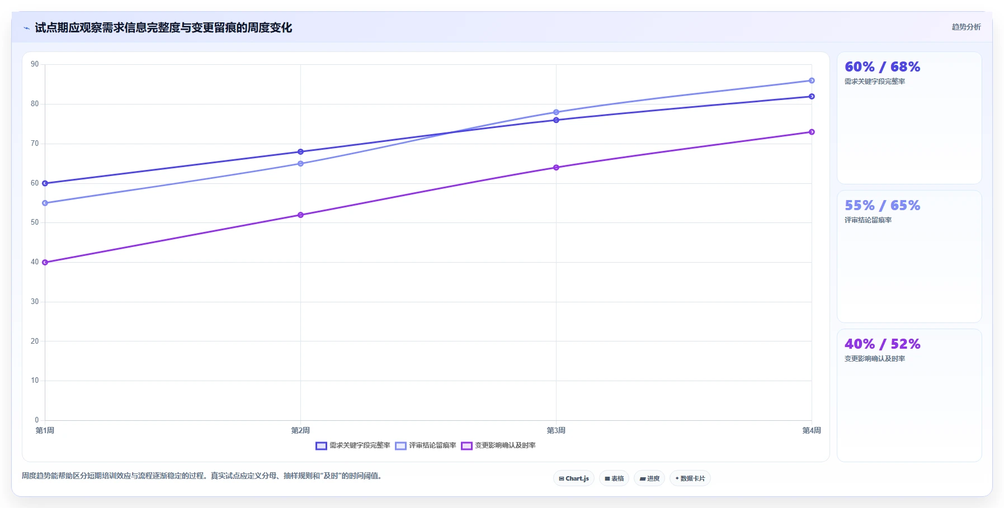Click 评审结论留痕率 point at 第2周 (65)

(300, 164)
